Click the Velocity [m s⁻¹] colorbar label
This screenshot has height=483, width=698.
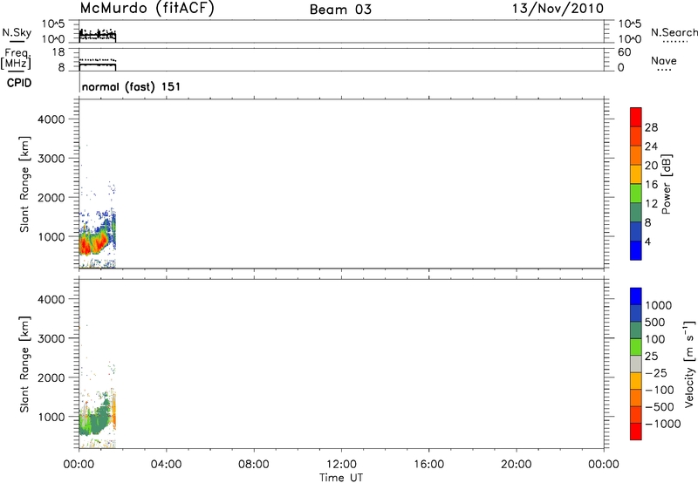pos(689,364)
